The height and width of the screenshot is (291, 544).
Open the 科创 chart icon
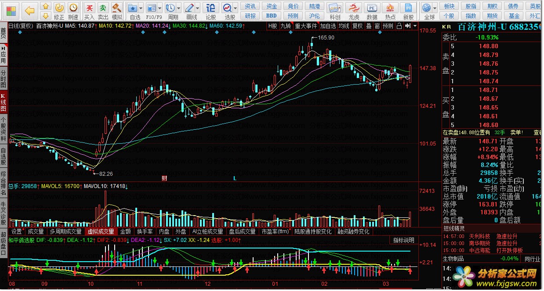coord(335,7)
